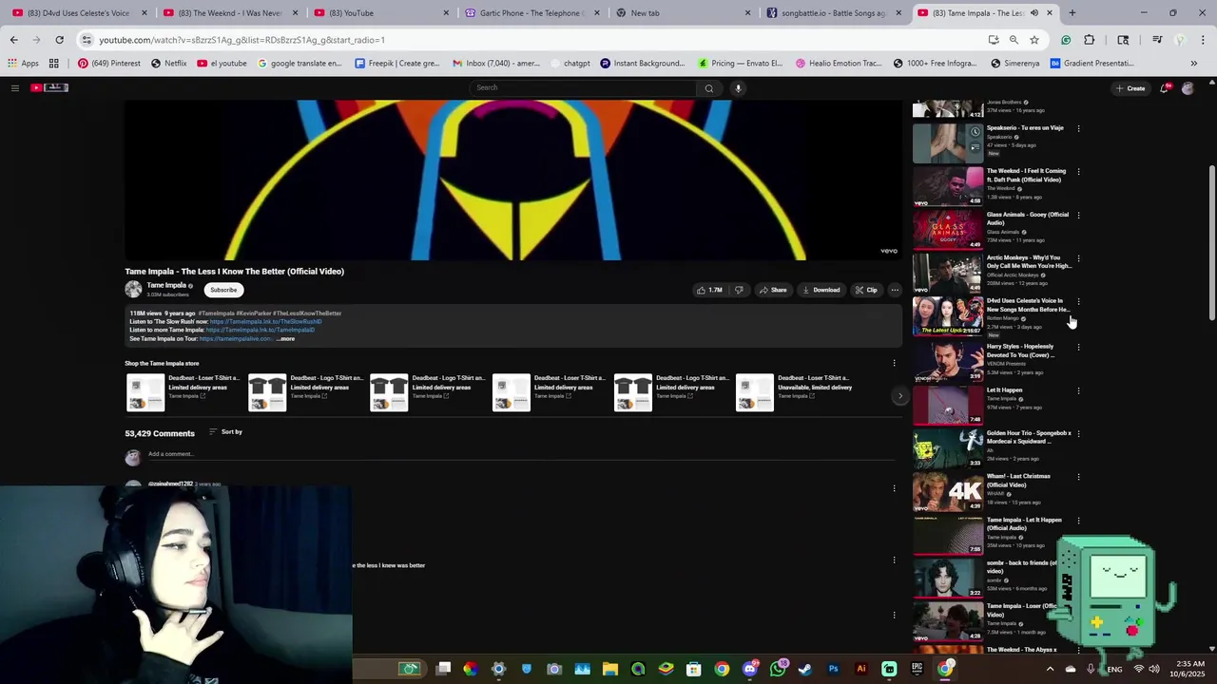Go to YouTube home via logo
The height and width of the screenshot is (684, 1217).
click(49, 87)
